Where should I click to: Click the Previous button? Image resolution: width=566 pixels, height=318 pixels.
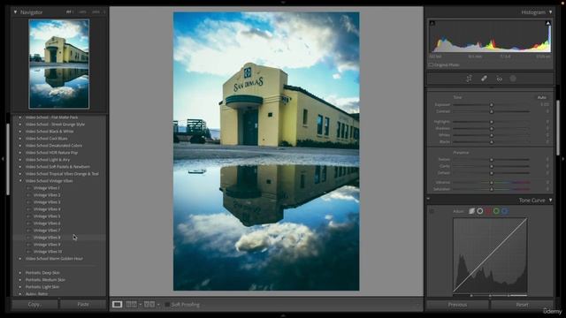[x=457, y=305]
